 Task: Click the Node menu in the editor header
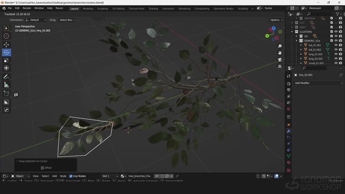pos(63,176)
